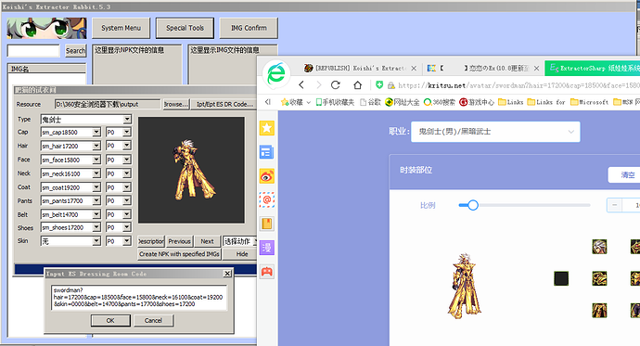640x346 pixels.
Task: Expand the Type 鬼剑士 dropdown
Action: (127, 119)
